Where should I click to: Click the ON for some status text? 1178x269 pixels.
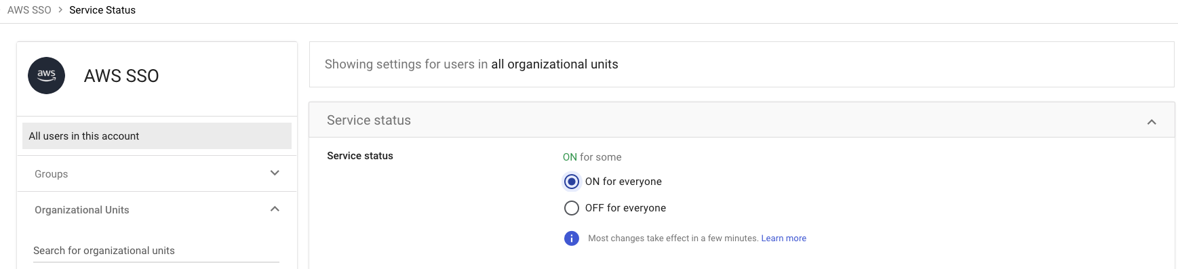pyautogui.click(x=592, y=157)
